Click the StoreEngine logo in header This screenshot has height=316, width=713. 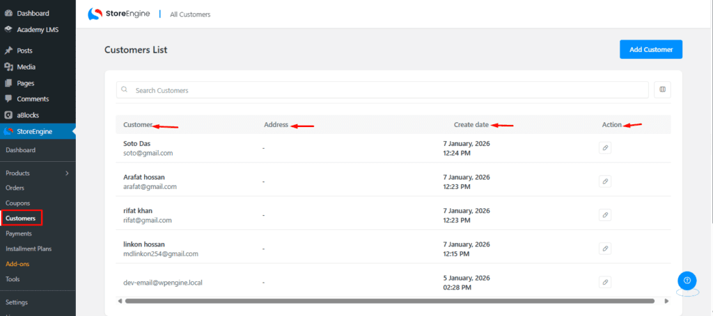tap(119, 14)
